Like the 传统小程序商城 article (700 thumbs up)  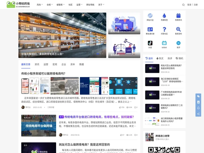tap(122, 107)
